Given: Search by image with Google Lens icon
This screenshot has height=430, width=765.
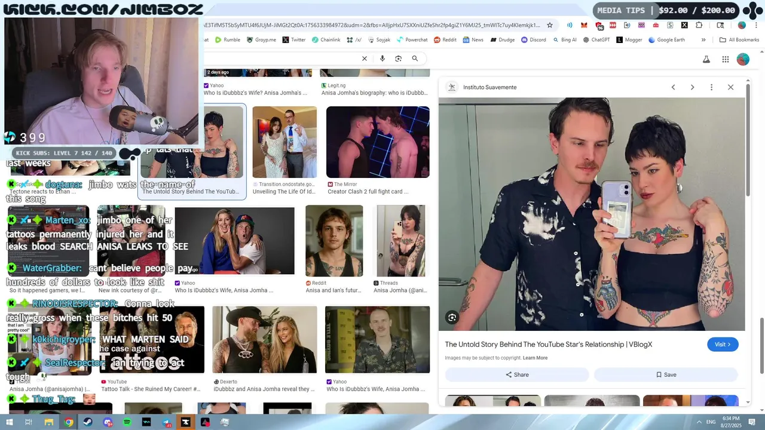Looking at the screenshot, I should click(x=399, y=59).
